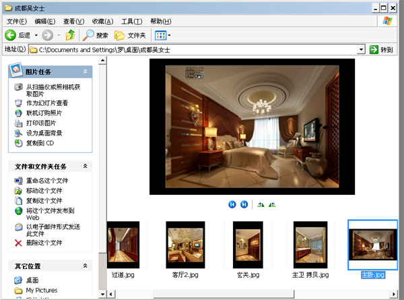Click 从扫描仪或照相机获取图片 link
404x300 pixels.
pyautogui.click(x=53, y=90)
